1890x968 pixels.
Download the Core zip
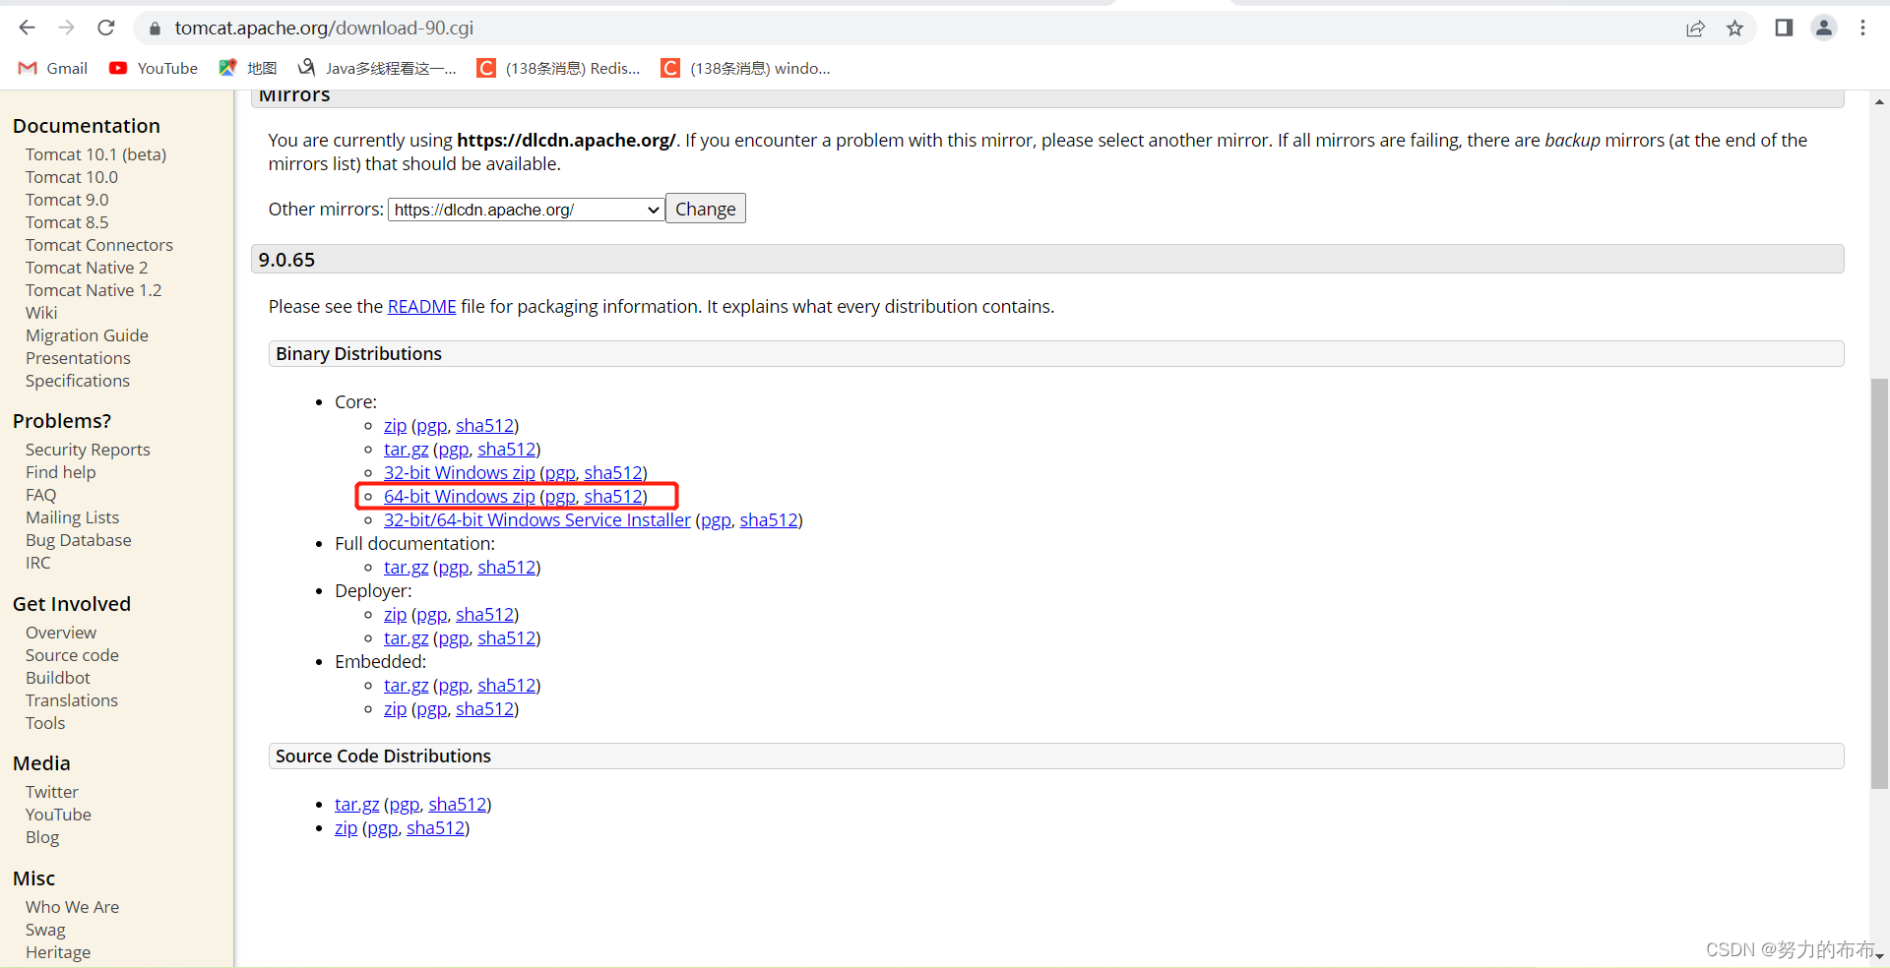[395, 426]
